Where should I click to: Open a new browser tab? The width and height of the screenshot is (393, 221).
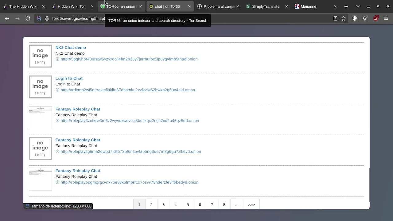[x=346, y=6]
